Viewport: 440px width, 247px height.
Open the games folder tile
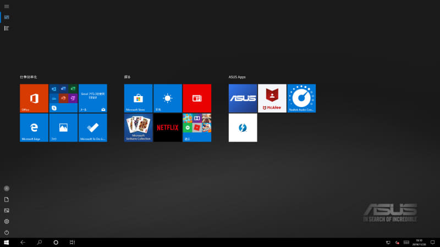197,127
